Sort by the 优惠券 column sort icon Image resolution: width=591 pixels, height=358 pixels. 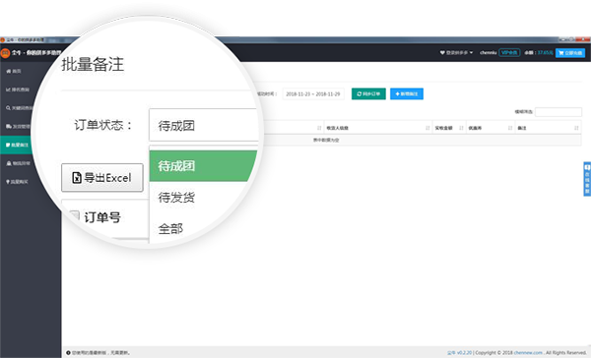click(510, 128)
